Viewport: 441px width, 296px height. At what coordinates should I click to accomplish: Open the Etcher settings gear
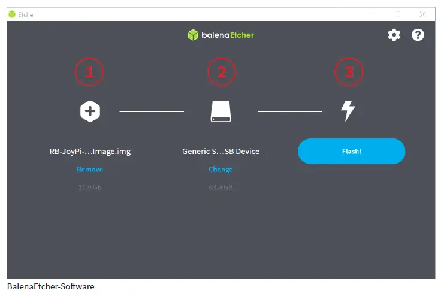394,35
